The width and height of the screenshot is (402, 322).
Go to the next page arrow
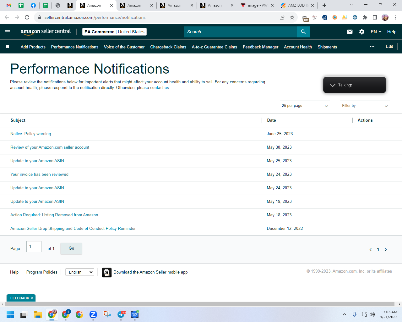(386, 250)
